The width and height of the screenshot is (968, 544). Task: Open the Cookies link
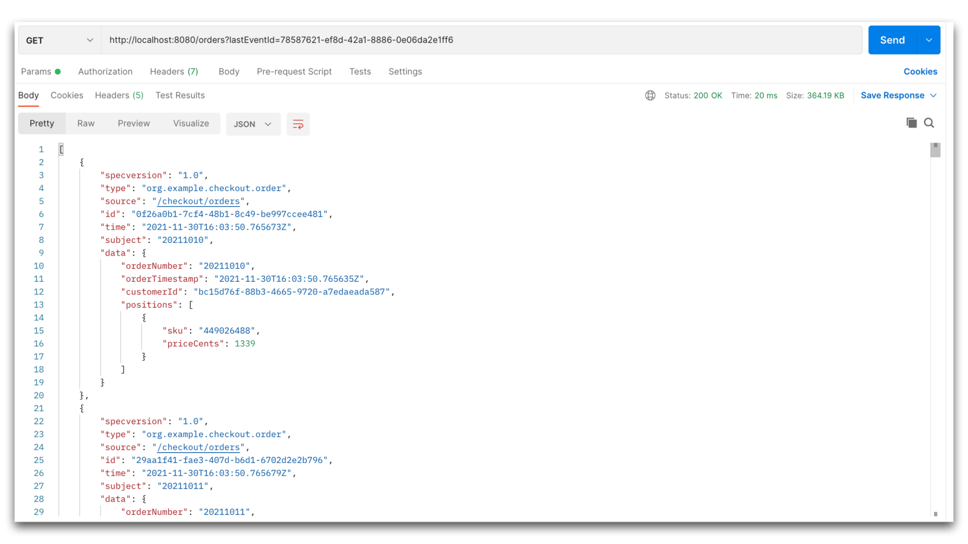[920, 71]
